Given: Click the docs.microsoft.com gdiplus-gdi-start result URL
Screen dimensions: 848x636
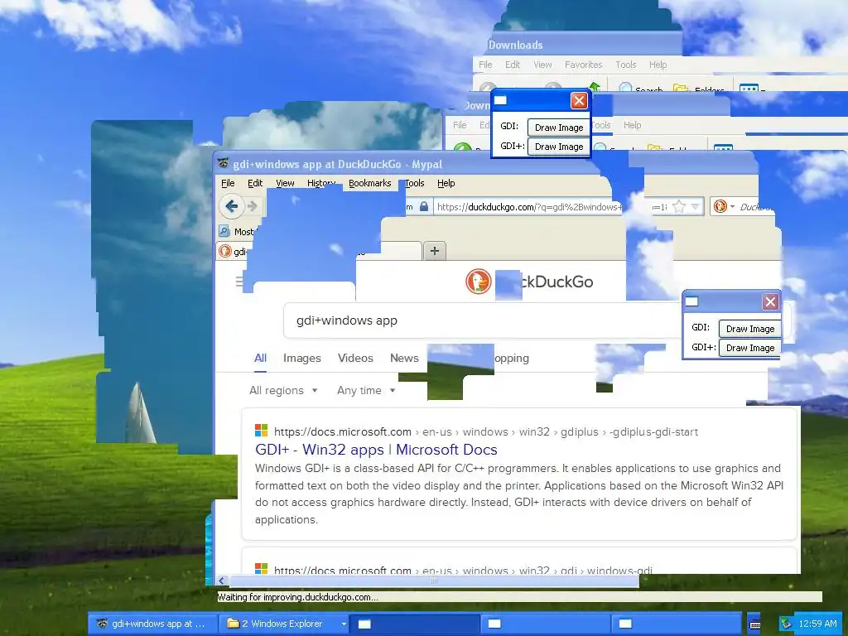Looking at the screenshot, I should coord(485,431).
